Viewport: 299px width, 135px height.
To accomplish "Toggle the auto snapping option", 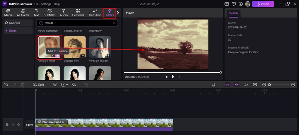I will [x=237, y=85].
